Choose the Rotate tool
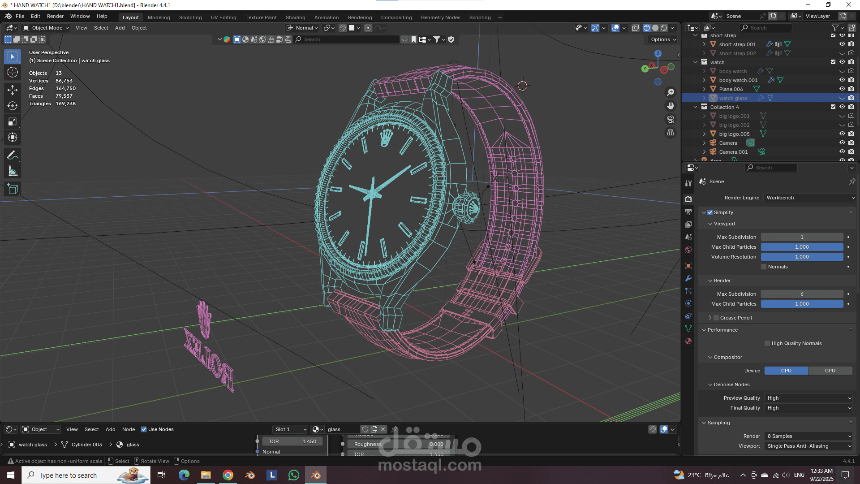The width and height of the screenshot is (860, 484). (13, 106)
